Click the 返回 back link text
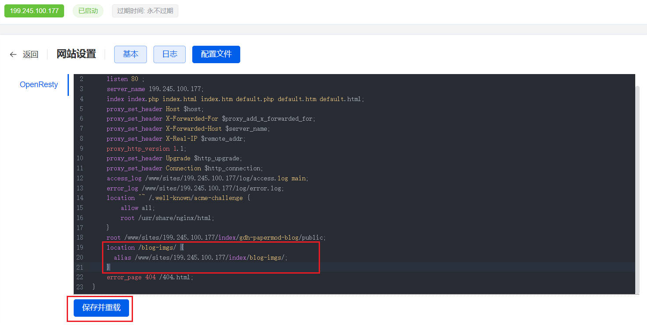The image size is (647, 325). pos(31,54)
